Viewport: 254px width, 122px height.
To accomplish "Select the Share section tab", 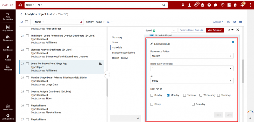I will click(115, 42).
